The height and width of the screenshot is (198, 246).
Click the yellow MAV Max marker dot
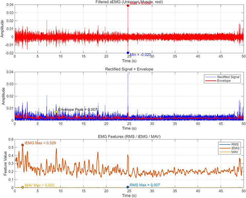tap(22, 187)
